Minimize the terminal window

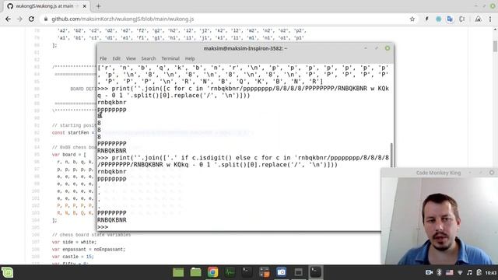point(366,48)
